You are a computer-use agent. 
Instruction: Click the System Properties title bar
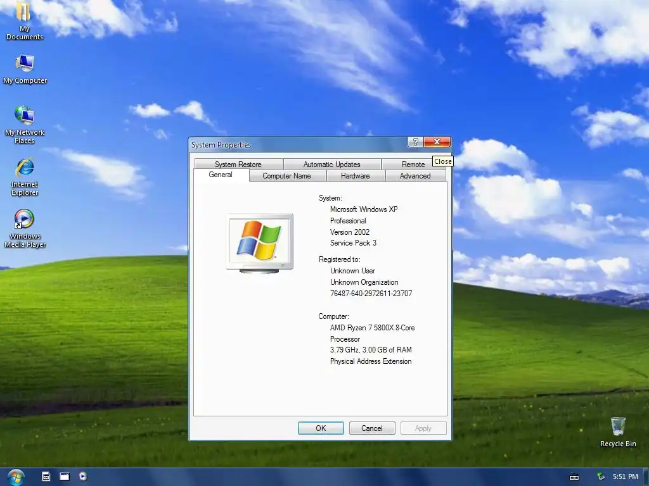click(298, 145)
